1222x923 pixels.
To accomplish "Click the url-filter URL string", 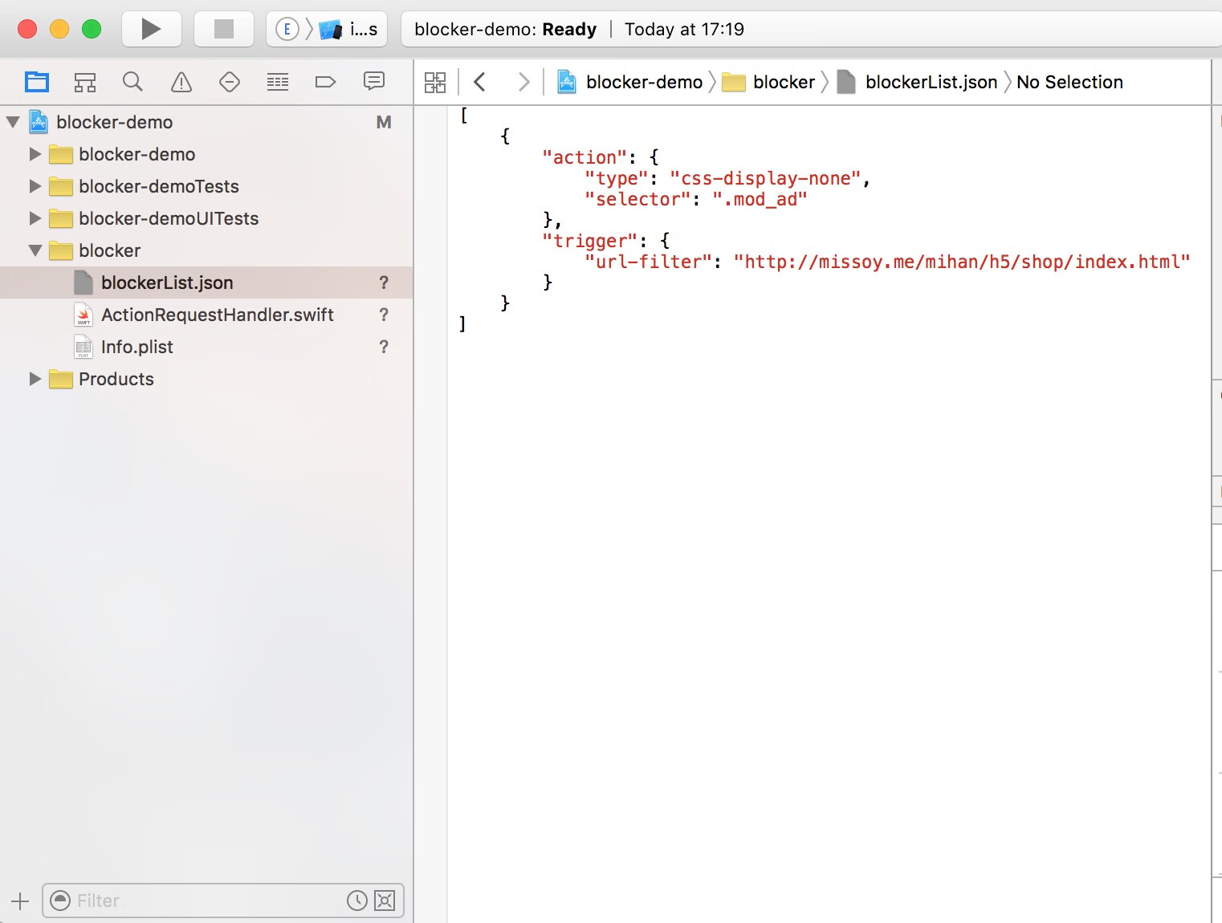I will pyautogui.click(x=962, y=262).
